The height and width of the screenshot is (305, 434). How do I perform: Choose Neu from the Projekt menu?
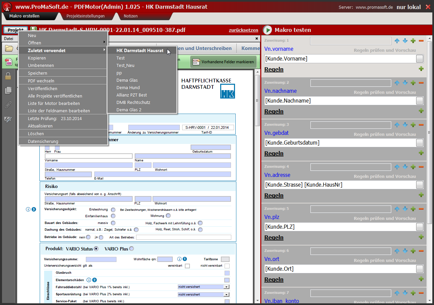63,35
